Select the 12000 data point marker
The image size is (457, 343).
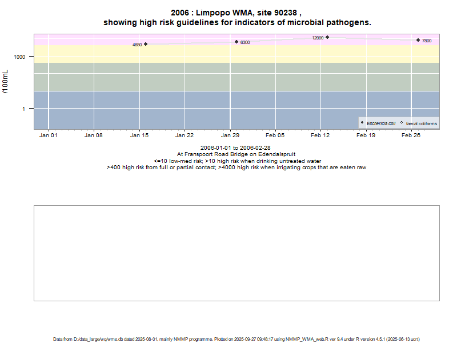pyautogui.click(x=327, y=37)
